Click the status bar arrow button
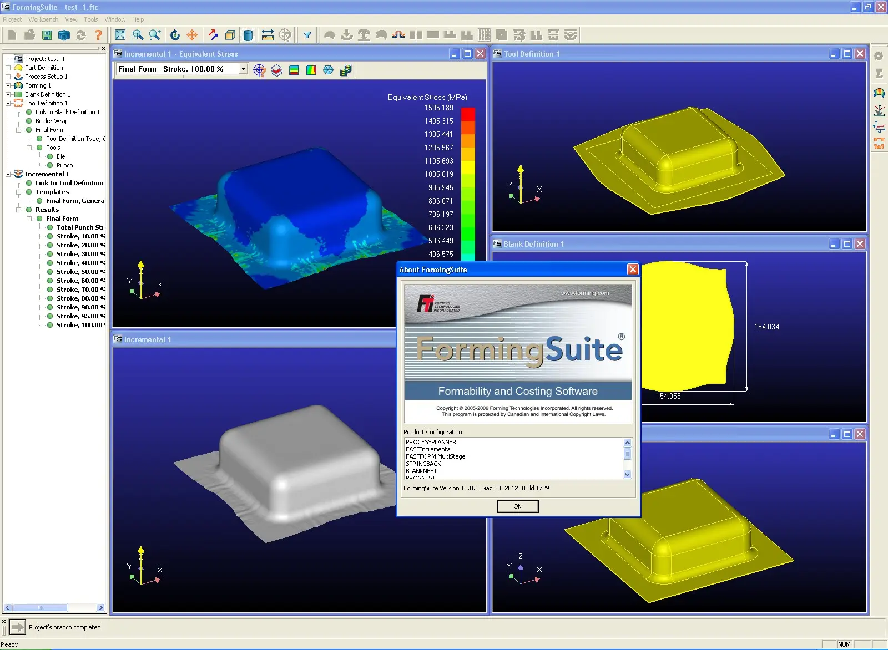Viewport: 888px width, 650px height. tap(18, 627)
